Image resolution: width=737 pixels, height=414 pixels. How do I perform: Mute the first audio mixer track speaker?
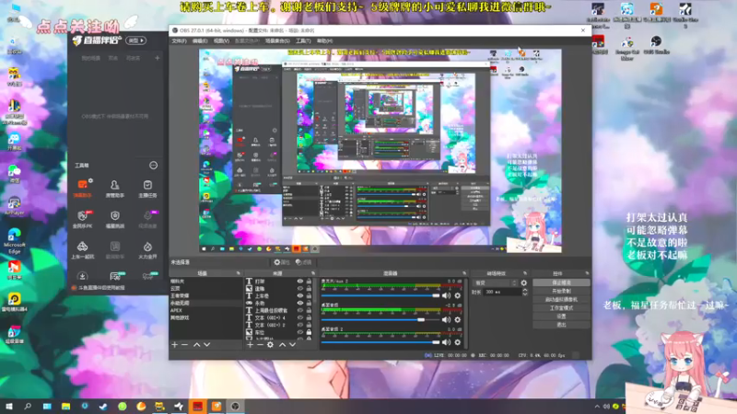pos(446,295)
